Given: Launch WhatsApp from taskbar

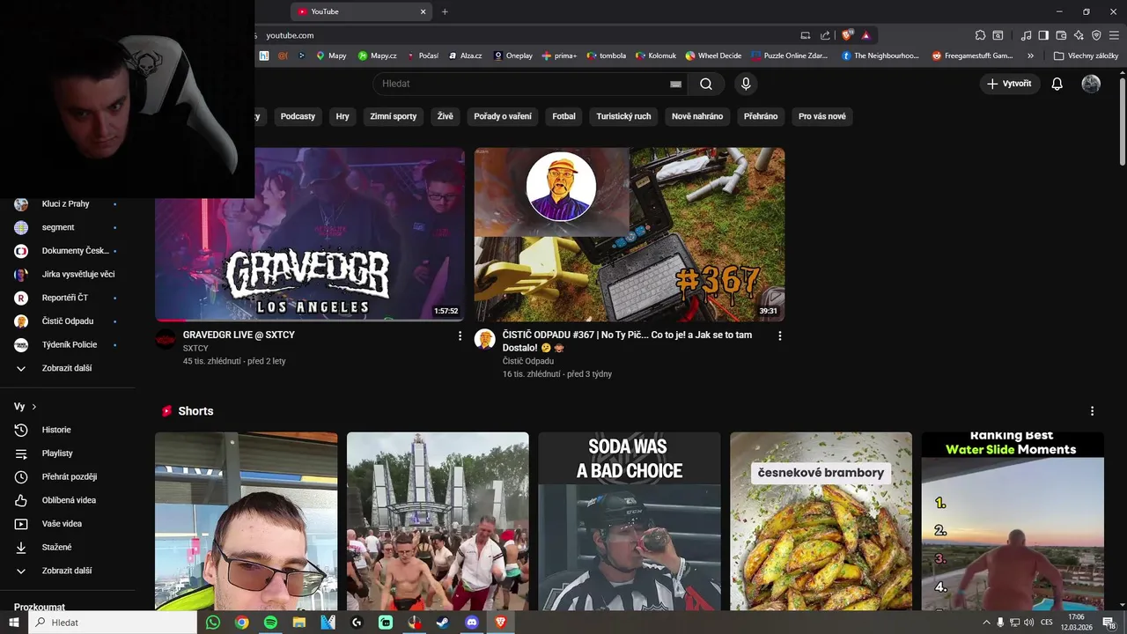Looking at the screenshot, I should coord(213,623).
